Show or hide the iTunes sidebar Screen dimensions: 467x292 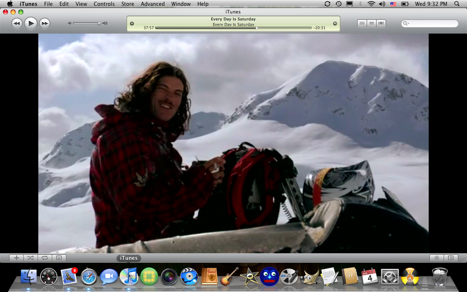point(451,258)
